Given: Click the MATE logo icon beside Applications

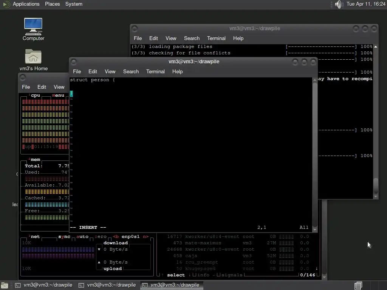Looking at the screenshot, I should [x=6, y=4].
